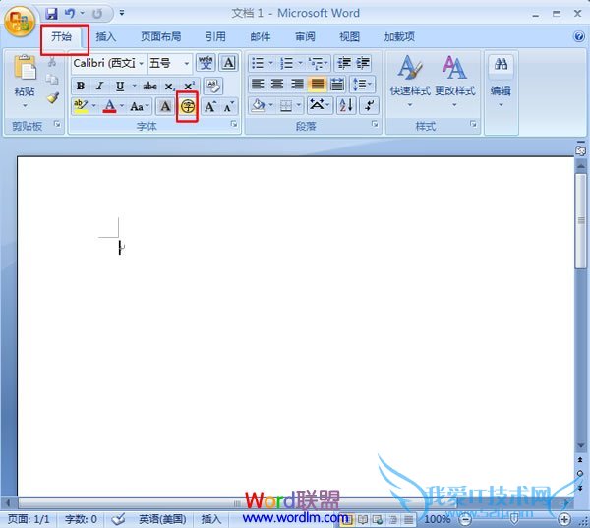Apply the character border A icon
590x528 pixels.
[x=229, y=63]
